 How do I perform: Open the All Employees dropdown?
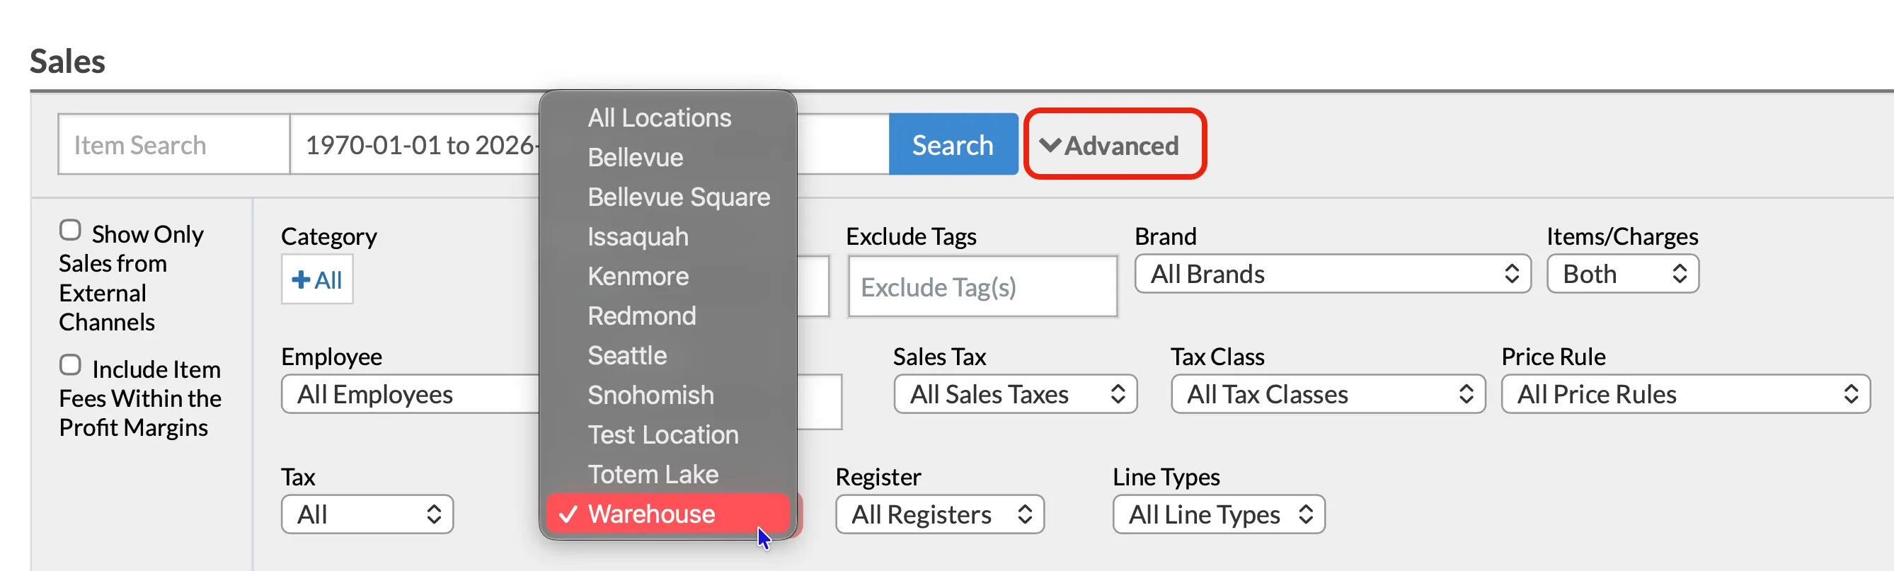coord(411,395)
